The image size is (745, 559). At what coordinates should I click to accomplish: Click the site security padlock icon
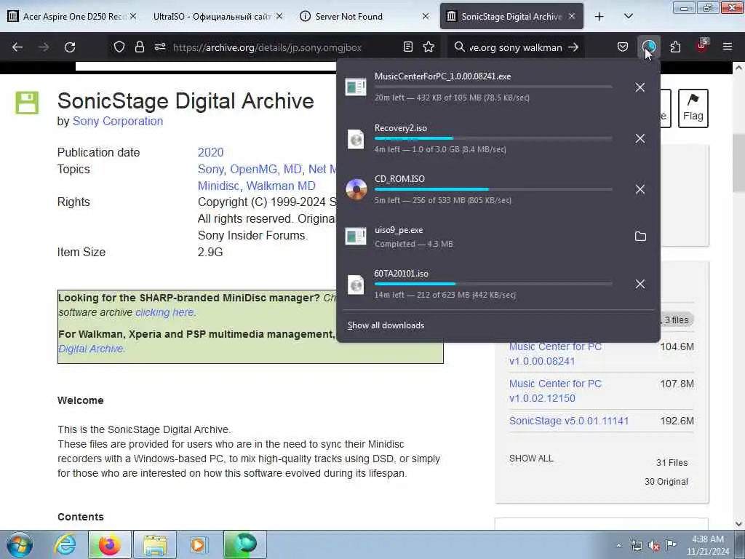click(x=139, y=47)
